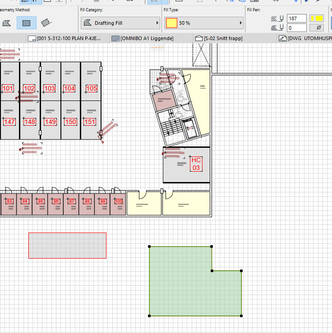Click the foreground pen number field 187

click(x=296, y=18)
